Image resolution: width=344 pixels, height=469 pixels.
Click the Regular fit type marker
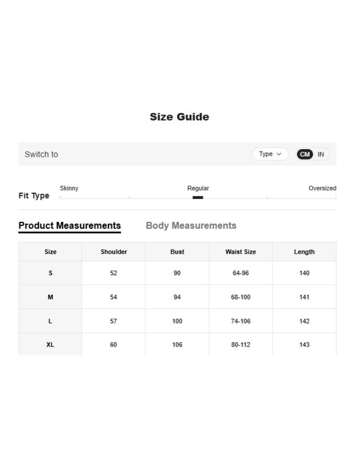click(198, 198)
